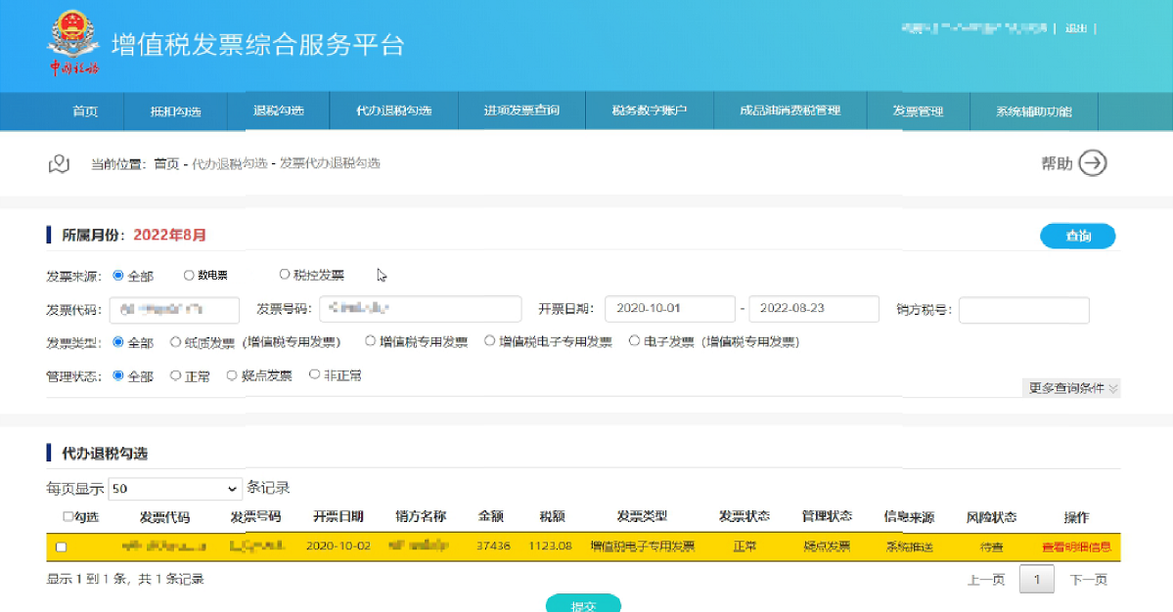Click the 2020-10-02 date cell
The image size is (1173, 612).
pyautogui.click(x=338, y=546)
